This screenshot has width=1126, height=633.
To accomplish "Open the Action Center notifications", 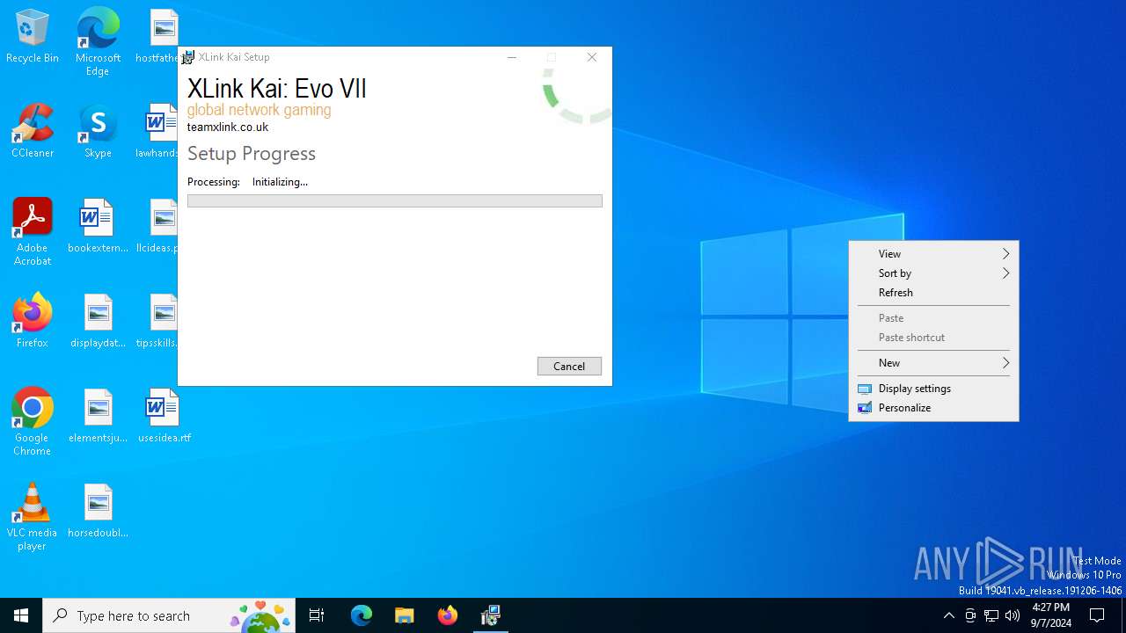I will pyautogui.click(x=1097, y=615).
